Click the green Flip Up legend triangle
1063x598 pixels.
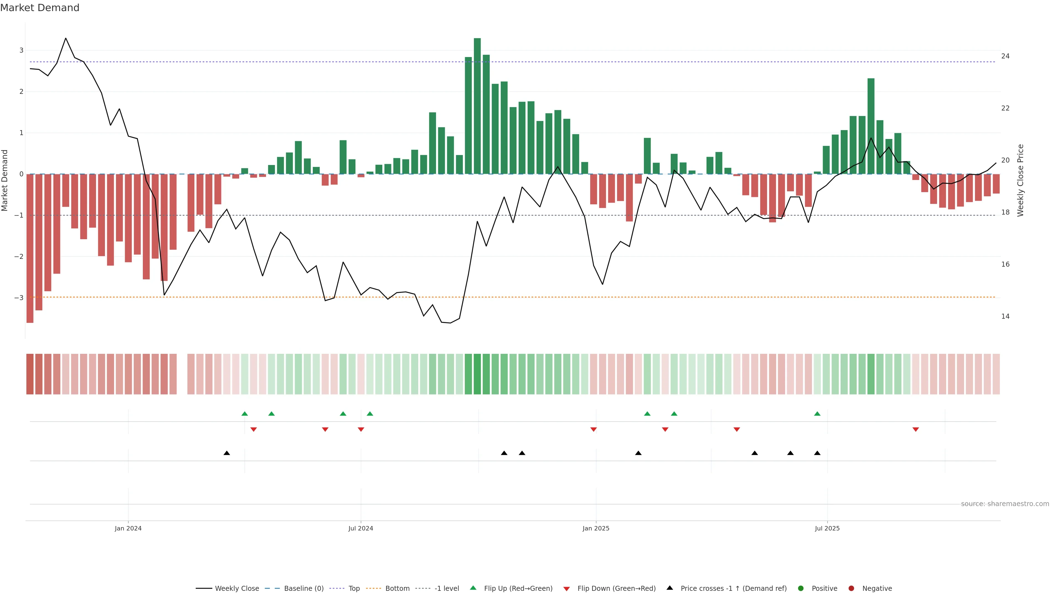(473, 588)
